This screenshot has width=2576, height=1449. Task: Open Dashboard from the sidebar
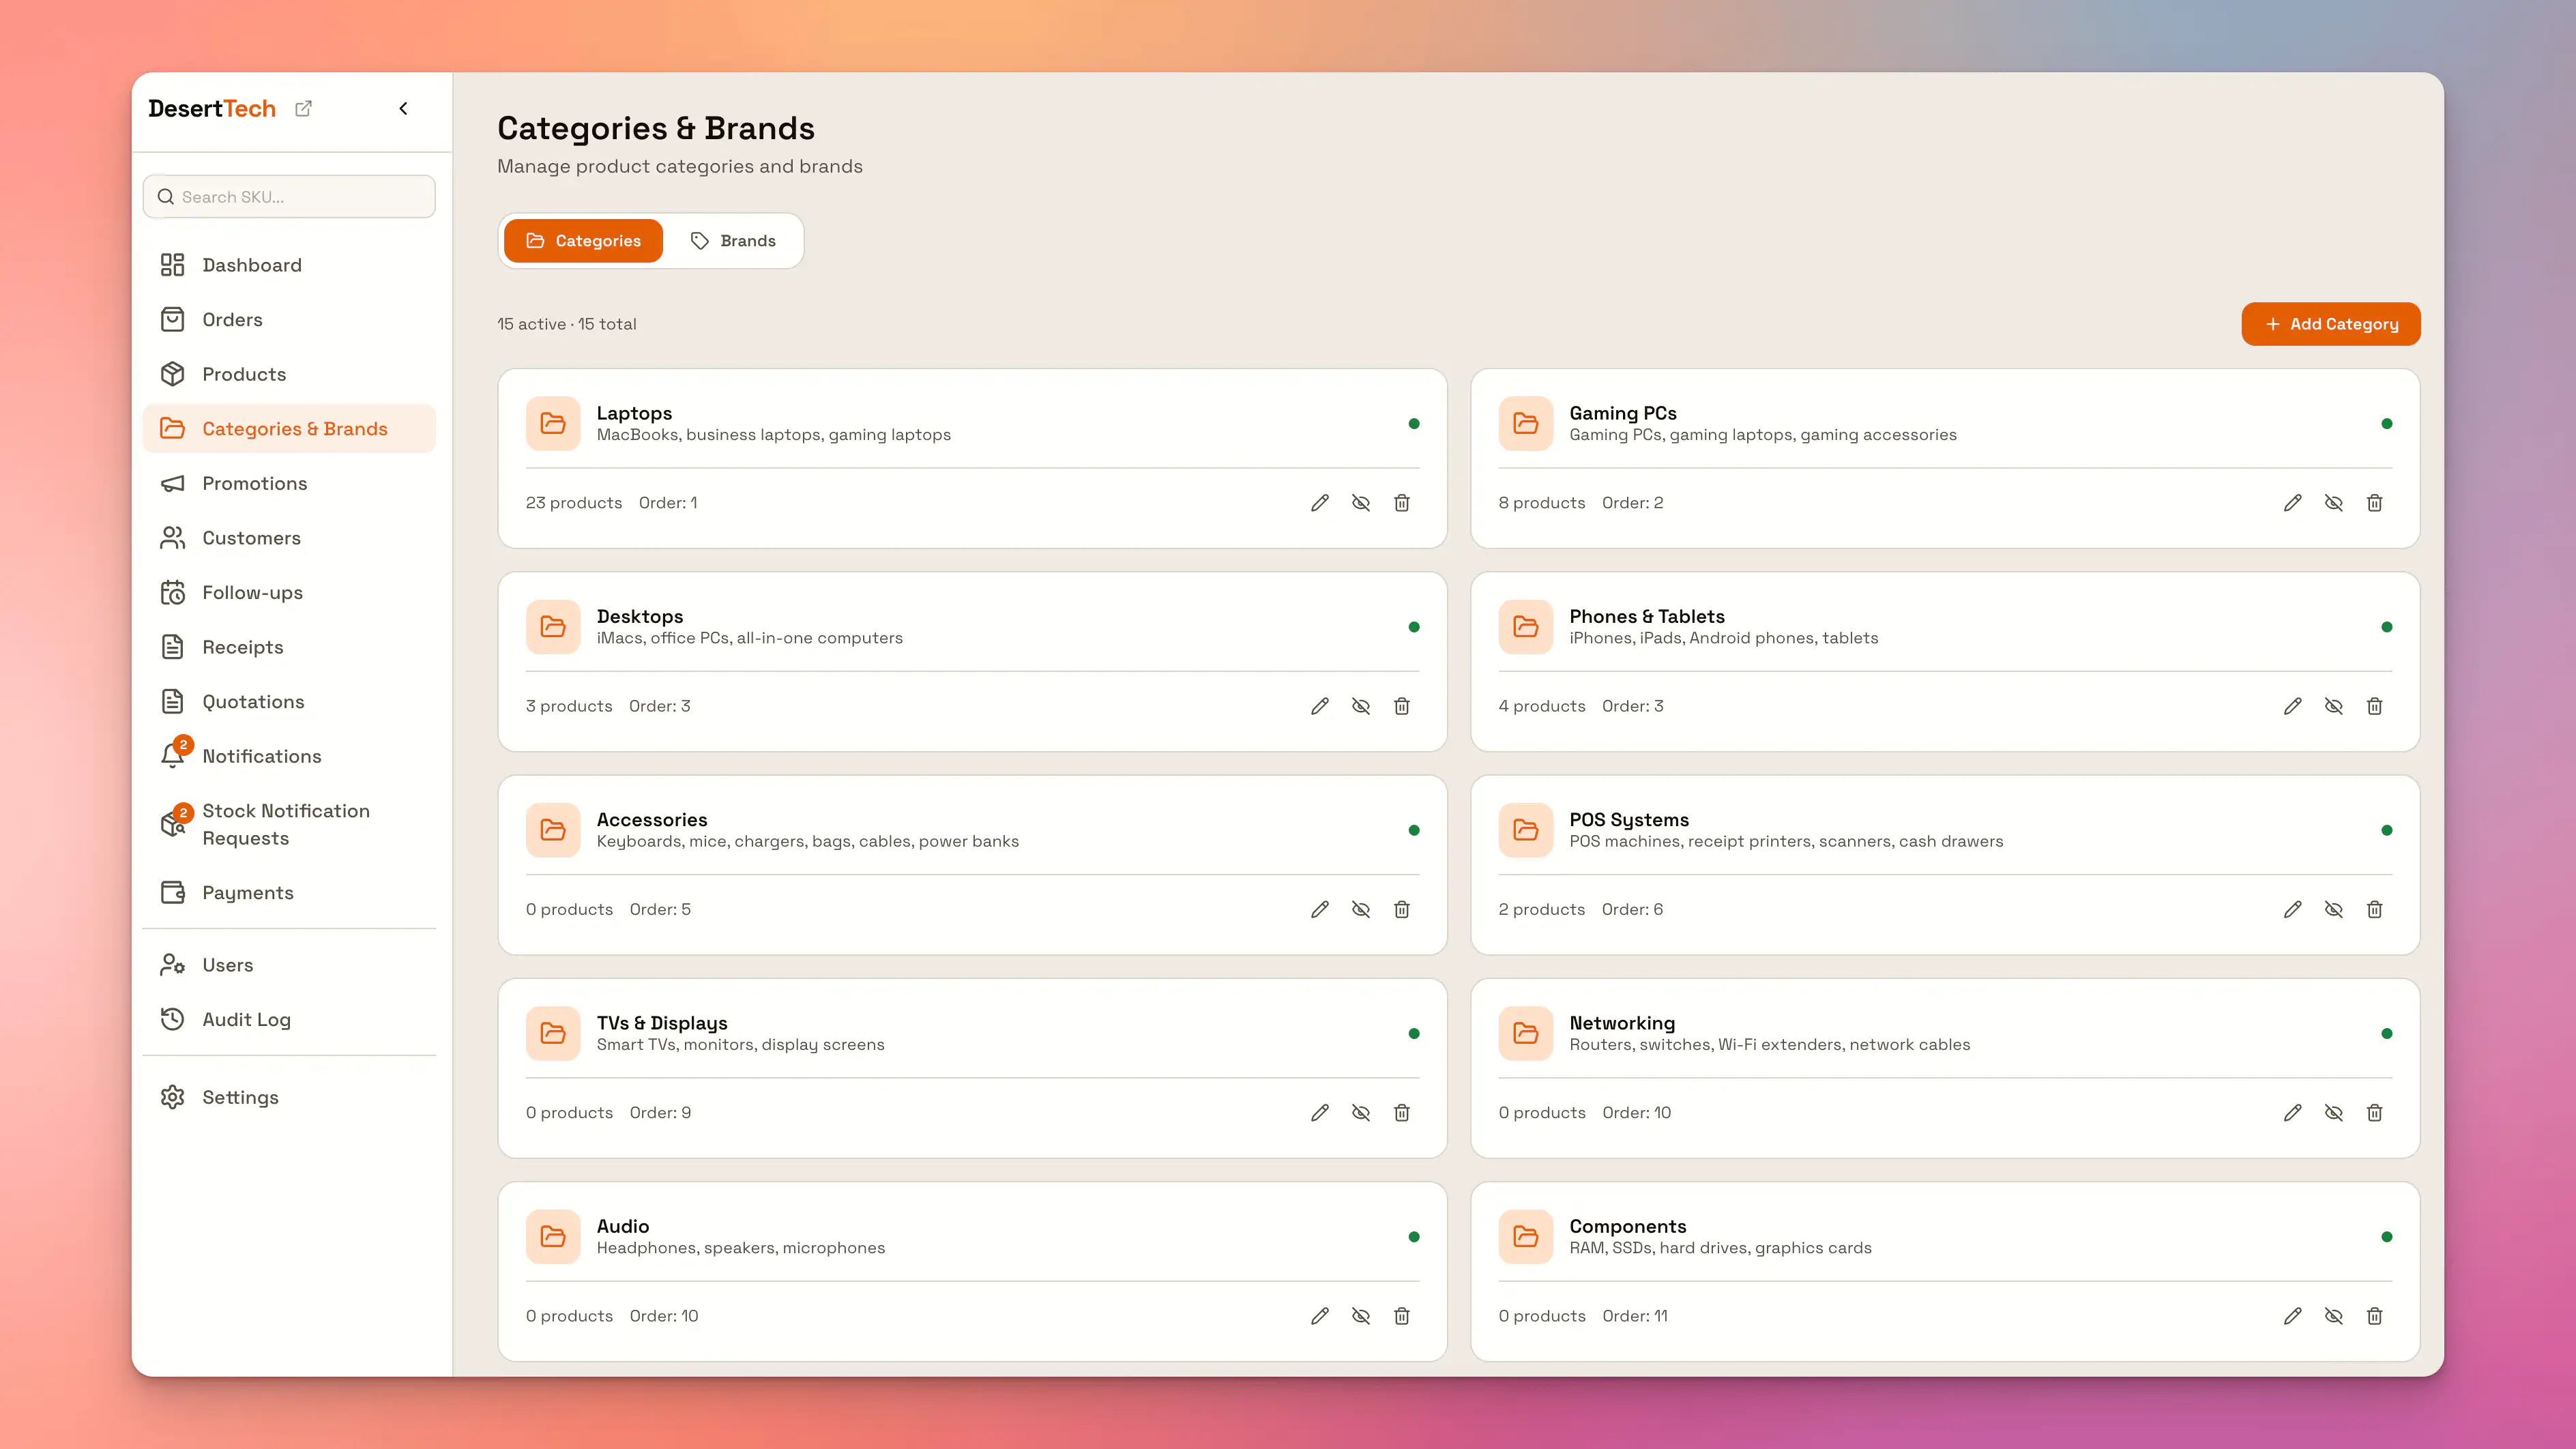click(289, 265)
